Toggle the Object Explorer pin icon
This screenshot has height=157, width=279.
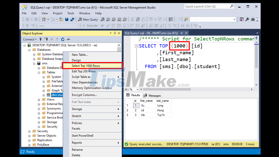(x=115, y=33)
